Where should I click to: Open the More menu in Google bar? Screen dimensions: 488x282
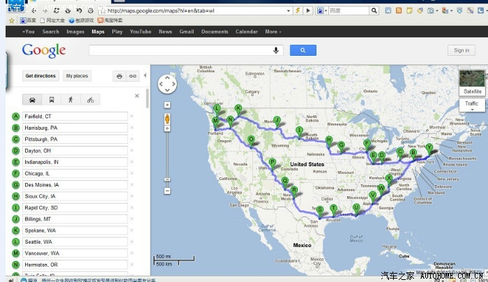pyautogui.click(x=272, y=31)
